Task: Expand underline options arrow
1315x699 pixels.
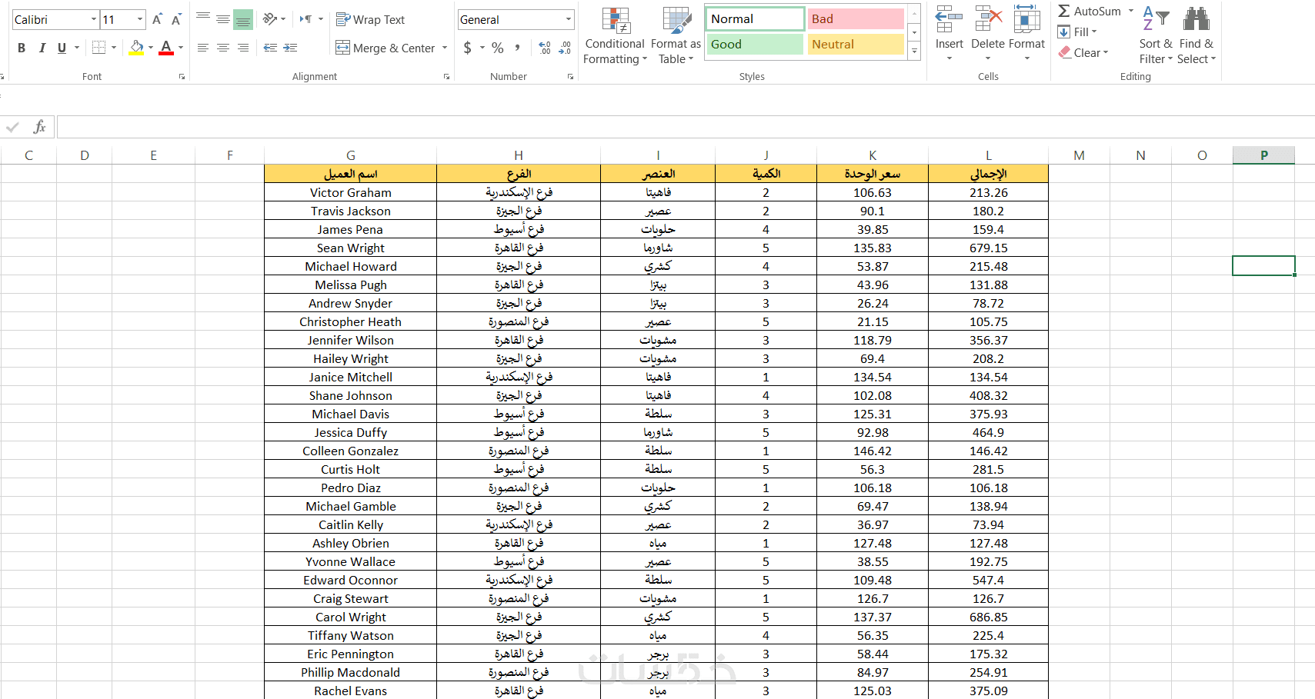Action: [77, 48]
